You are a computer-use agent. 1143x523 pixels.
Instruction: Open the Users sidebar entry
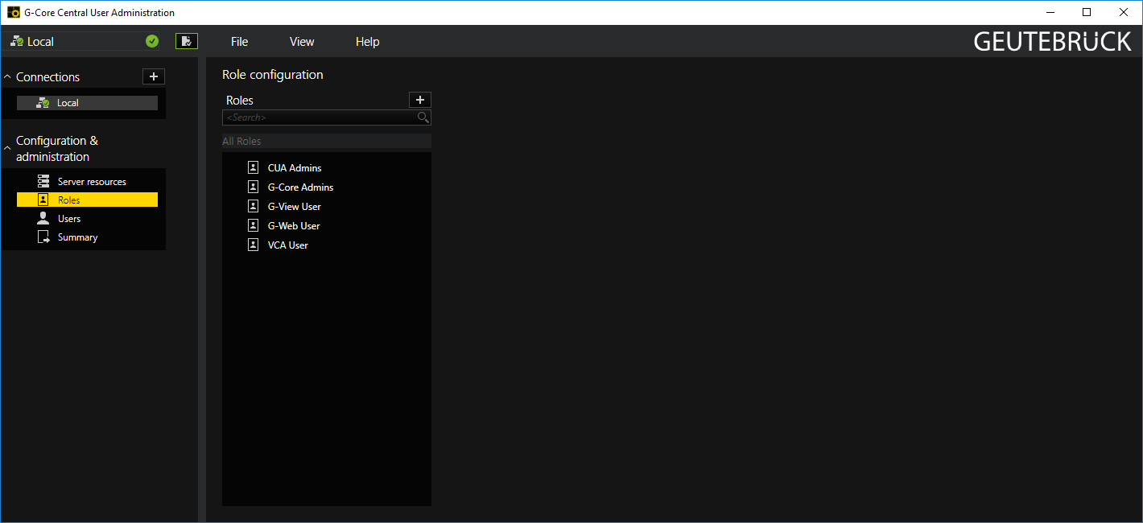(87, 218)
